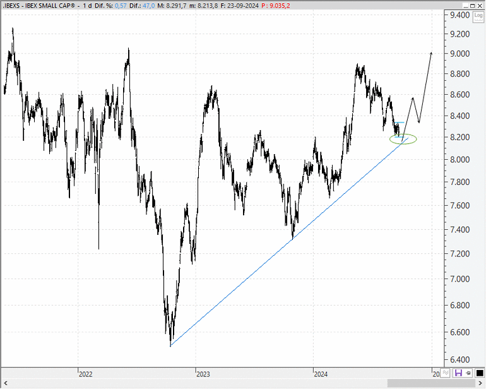Click the 7.000 price axis label
This screenshot has height=389, width=486.
460,279
